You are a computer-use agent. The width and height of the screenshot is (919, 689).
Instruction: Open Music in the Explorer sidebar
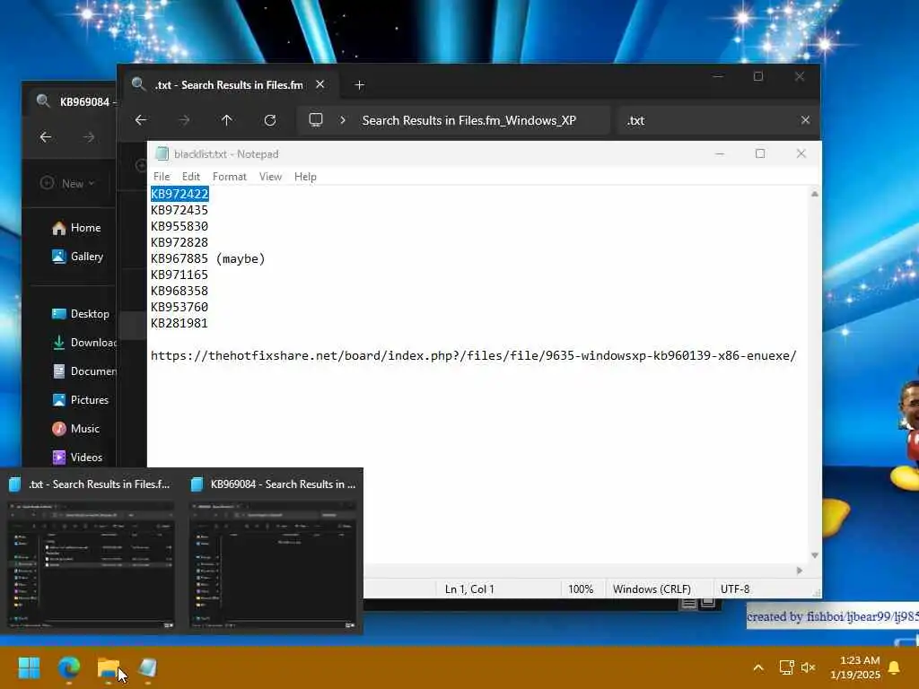click(76, 429)
